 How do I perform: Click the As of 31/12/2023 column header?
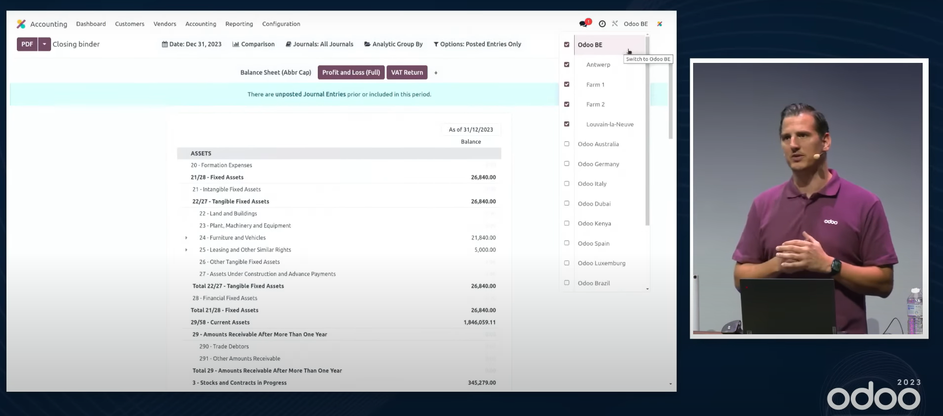[x=471, y=130]
